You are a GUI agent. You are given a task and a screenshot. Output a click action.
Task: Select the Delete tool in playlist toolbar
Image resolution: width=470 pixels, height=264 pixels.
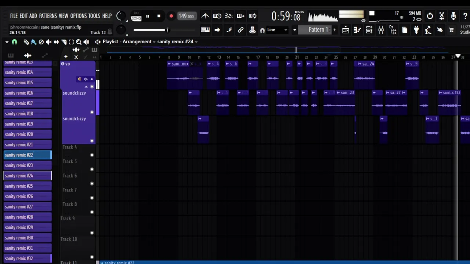pyautogui.click(x=41, y=42)
